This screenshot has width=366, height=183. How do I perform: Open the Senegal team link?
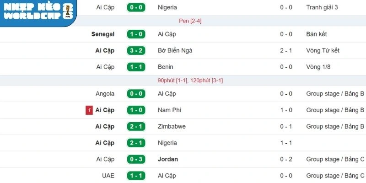coord(103,34)
